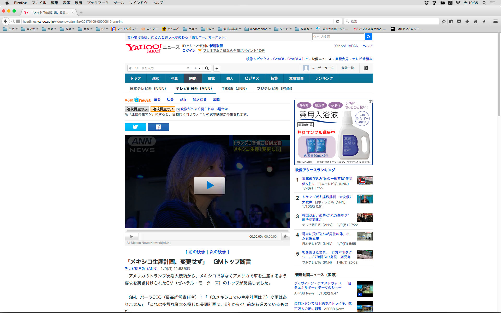The image size is (501, 313).
Task: Click the video seek progress bar
Action: [x=207, y=231]
